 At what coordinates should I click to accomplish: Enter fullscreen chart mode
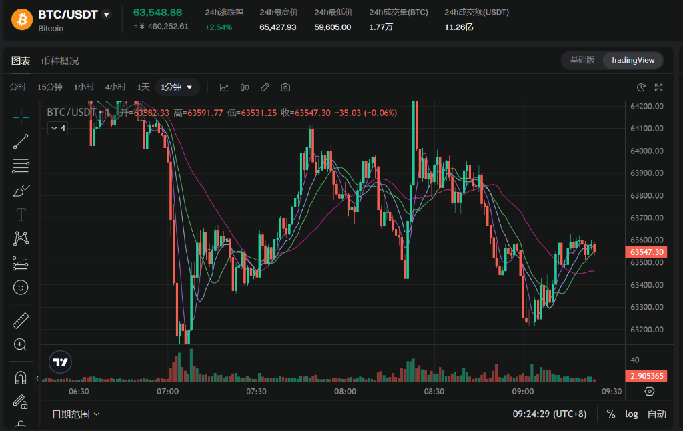pyautogui.click(x=659, y=87)
